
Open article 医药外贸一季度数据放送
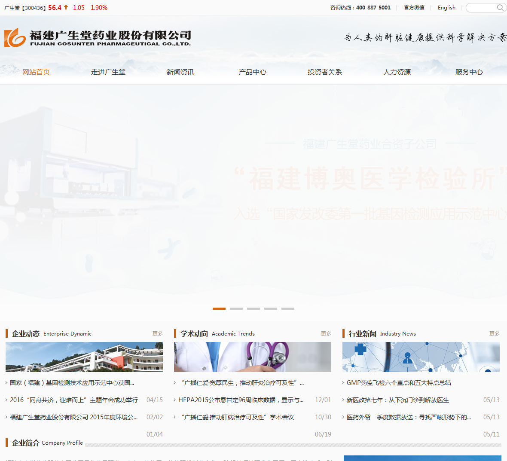pyautogui.click(x=409, y=417)
